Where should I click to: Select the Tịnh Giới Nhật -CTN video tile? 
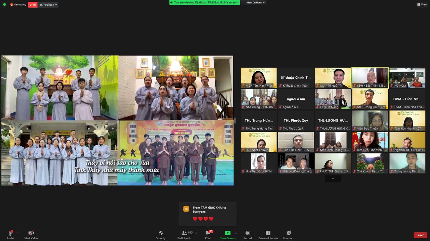[296, 142]
